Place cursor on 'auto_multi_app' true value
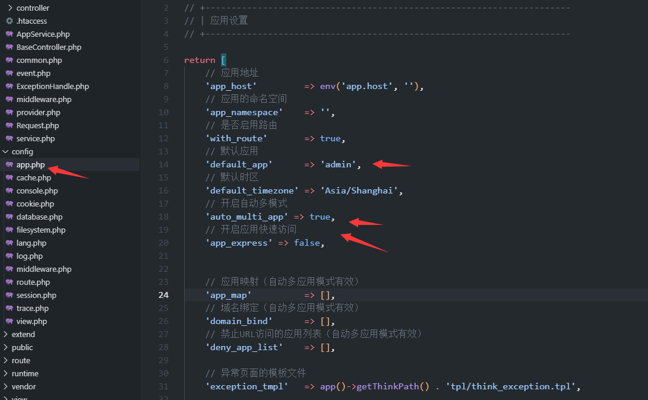The image size is (648, 400). point(320,217)
